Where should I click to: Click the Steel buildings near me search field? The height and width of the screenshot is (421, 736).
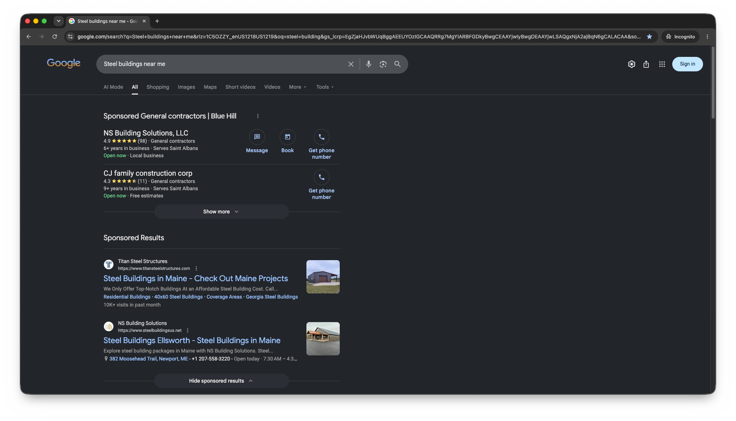(223, 64)
